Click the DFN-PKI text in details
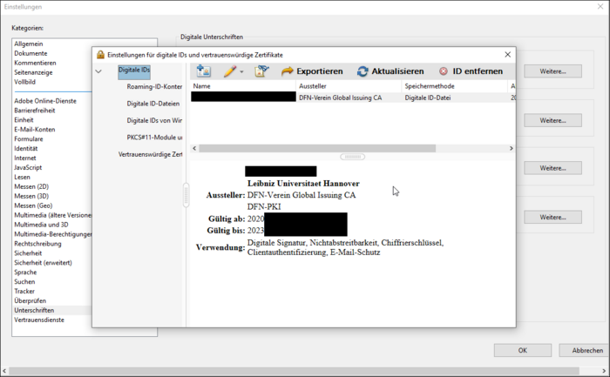Screen dimensions: 610x377 click(x=264, y=206)
